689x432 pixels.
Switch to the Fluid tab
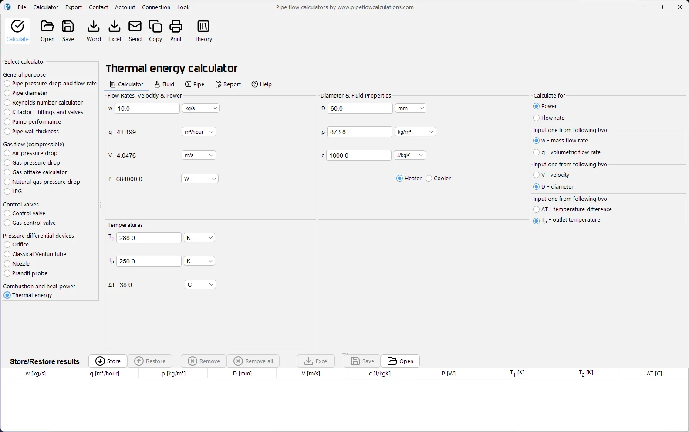coord(165,84)
